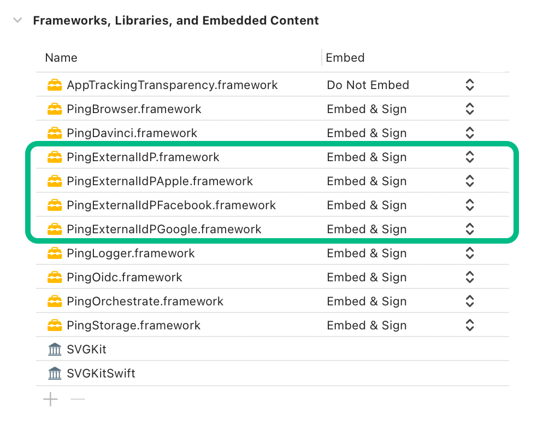The width and height of the screenshot is (543, 425).
Task: Open the Embed dropdown for PingExternalIdP.framework
Action: tap(469, 157)
